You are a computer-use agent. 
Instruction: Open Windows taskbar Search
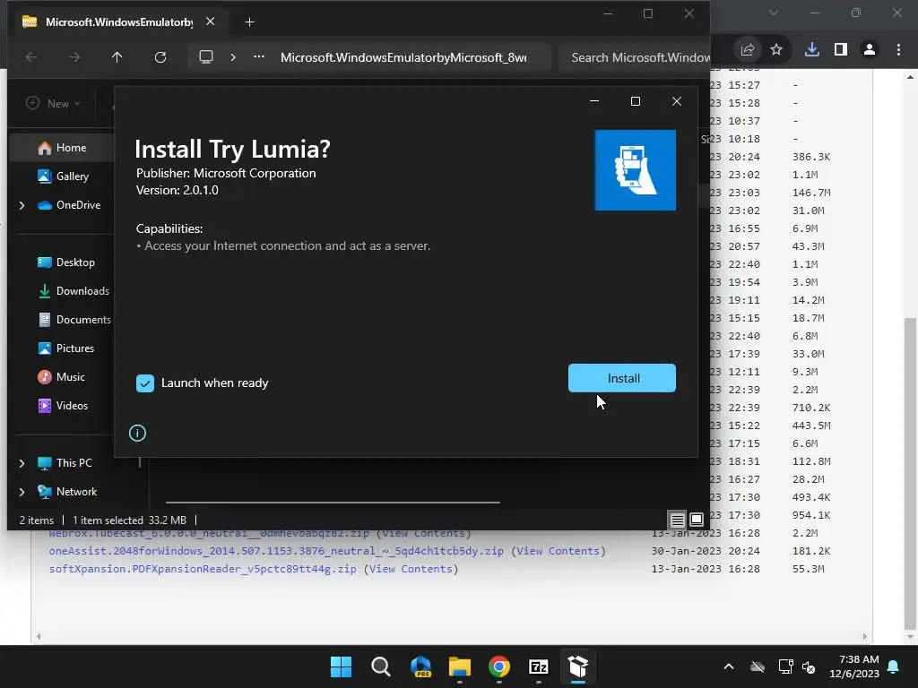point(380,666)
